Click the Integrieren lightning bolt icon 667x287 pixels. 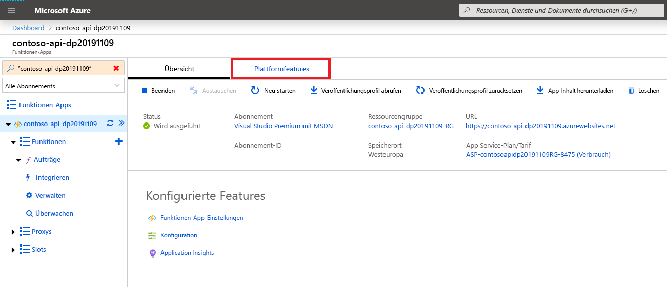pyautogui.click(x=28, y=177)
